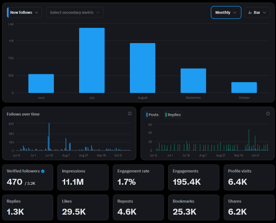
Task: Open the Select secondary metric dropdown
Action: (75, 13)
